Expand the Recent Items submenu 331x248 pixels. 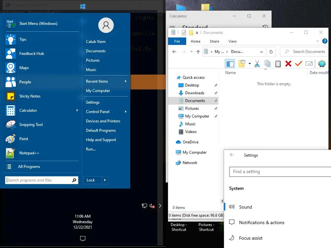[126, 81]
